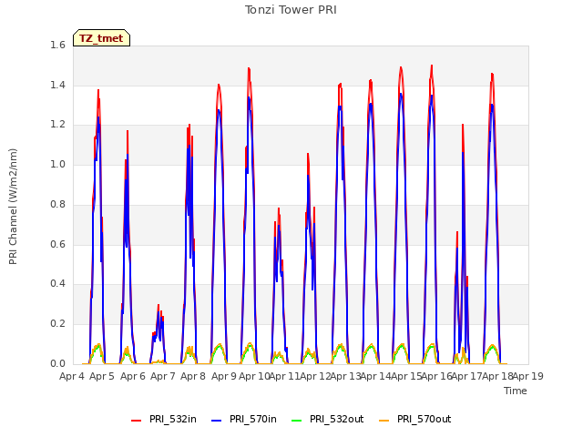Select the PRI_570out legend label
Viewport: 583px width, 437px height.
(x=424, y=419)
